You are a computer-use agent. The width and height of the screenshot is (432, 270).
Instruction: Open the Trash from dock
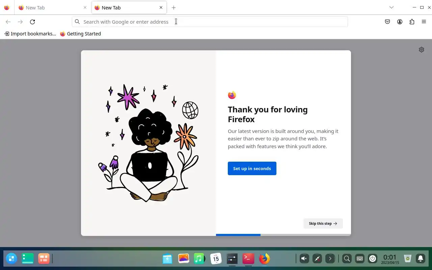click(408, 259)
